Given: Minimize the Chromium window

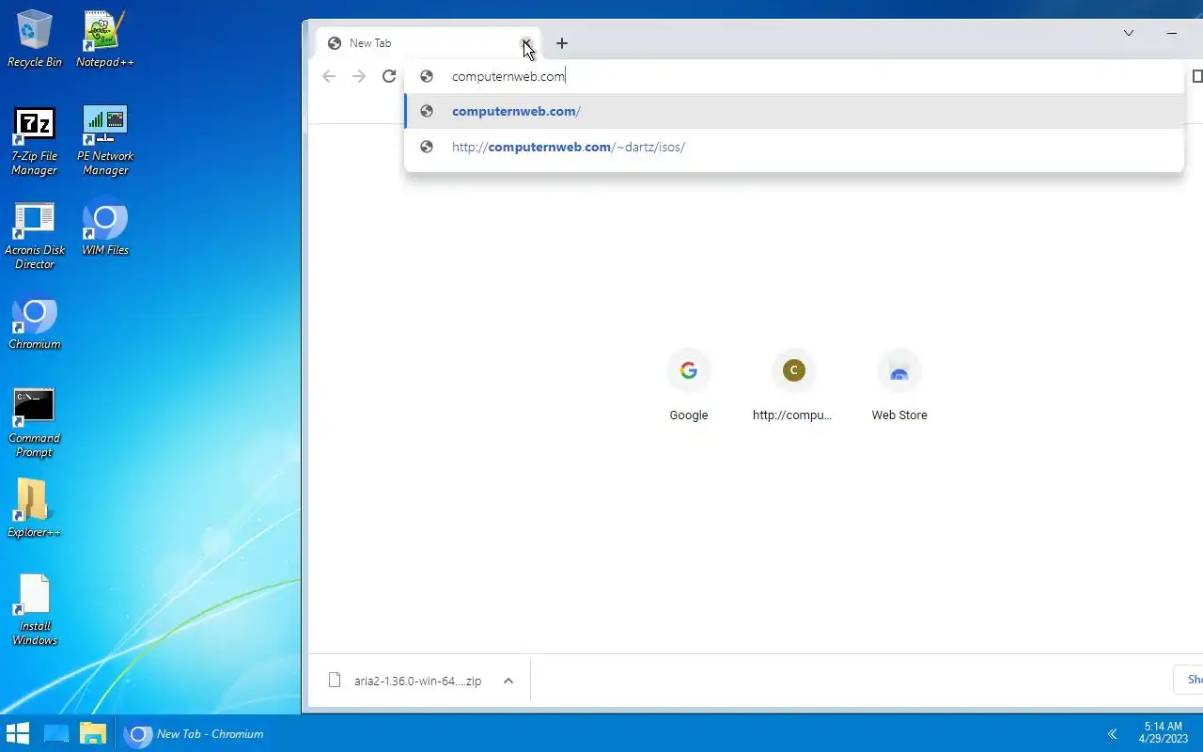Looking at the screenshot, I should click(x=1172, y=33).
